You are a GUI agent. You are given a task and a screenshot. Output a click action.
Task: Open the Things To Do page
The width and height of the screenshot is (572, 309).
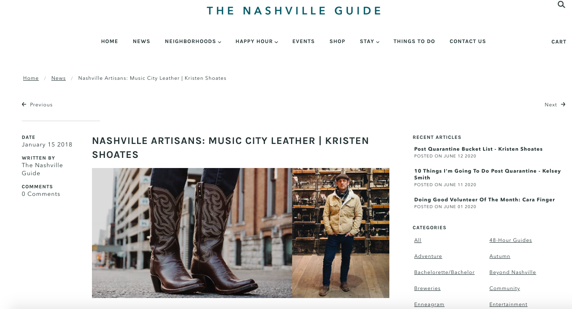[414, 41]
